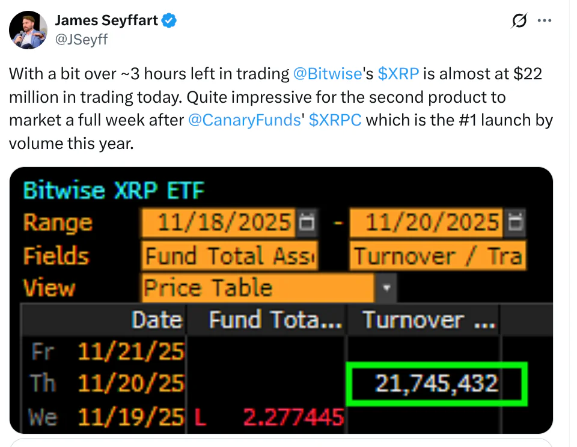Open the Fund Total Assets field selector

coord(230,257)
